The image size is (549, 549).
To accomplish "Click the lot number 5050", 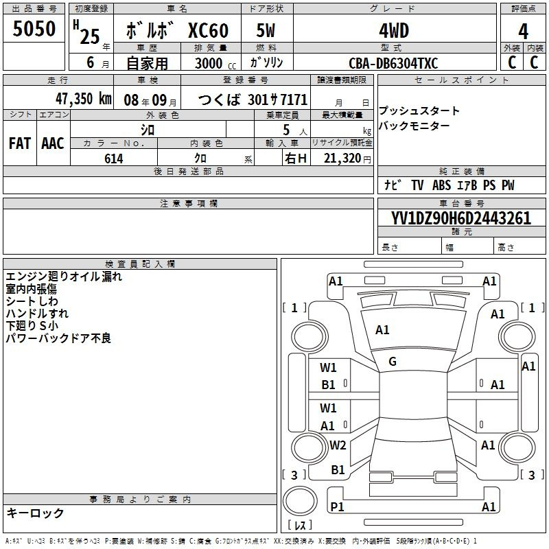I will pyautogui.click(x=34, y=28).
